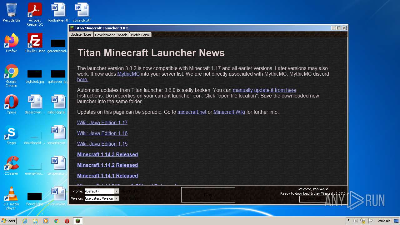Select the temperatur... Word document icon
400x225 pixels.
(x=58, y=166)
